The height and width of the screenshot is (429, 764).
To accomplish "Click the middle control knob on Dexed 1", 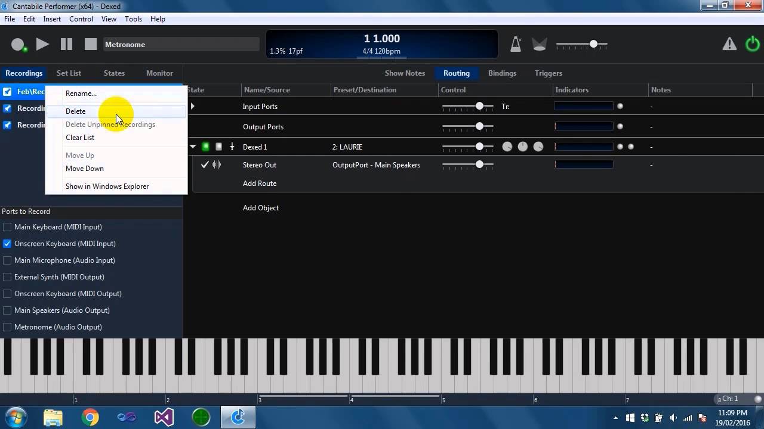I will pyautogui.click(x=523, y=147).
